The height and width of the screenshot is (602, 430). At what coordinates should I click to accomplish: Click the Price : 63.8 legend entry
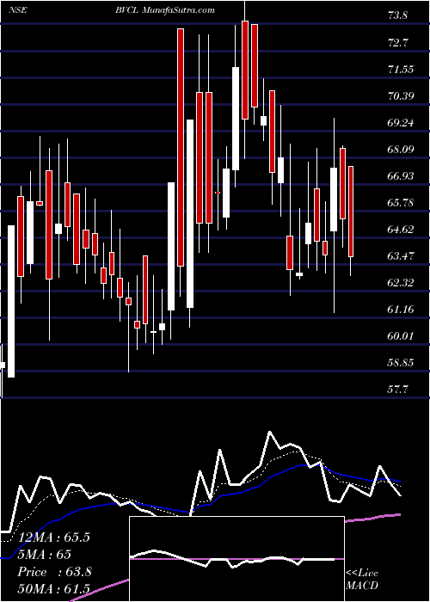click(x=55, y=572)
